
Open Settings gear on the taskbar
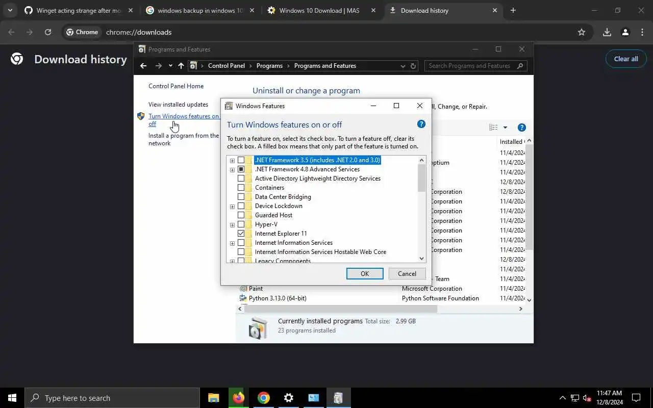tap(289, 398)
